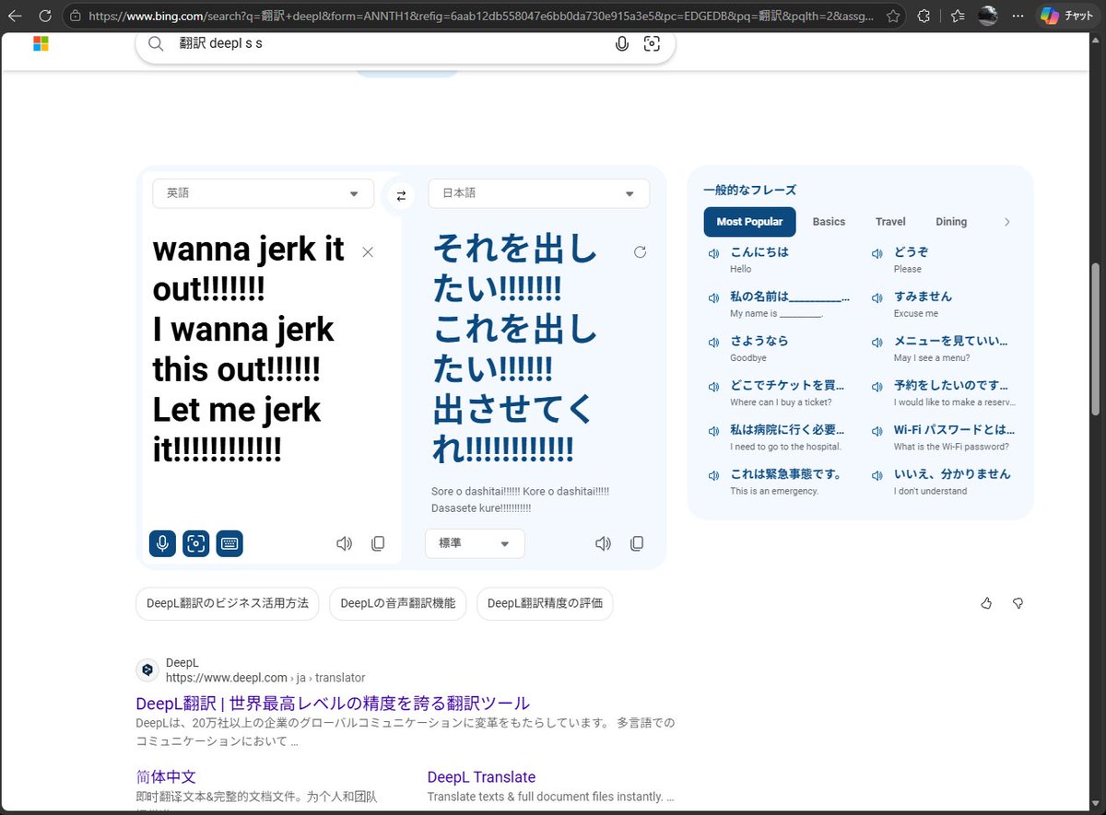Image resolution: width=1106 pixels, height=815 pixels.
Task: Bookmark this page with the star icon
Action: click(x=893, y=16)
